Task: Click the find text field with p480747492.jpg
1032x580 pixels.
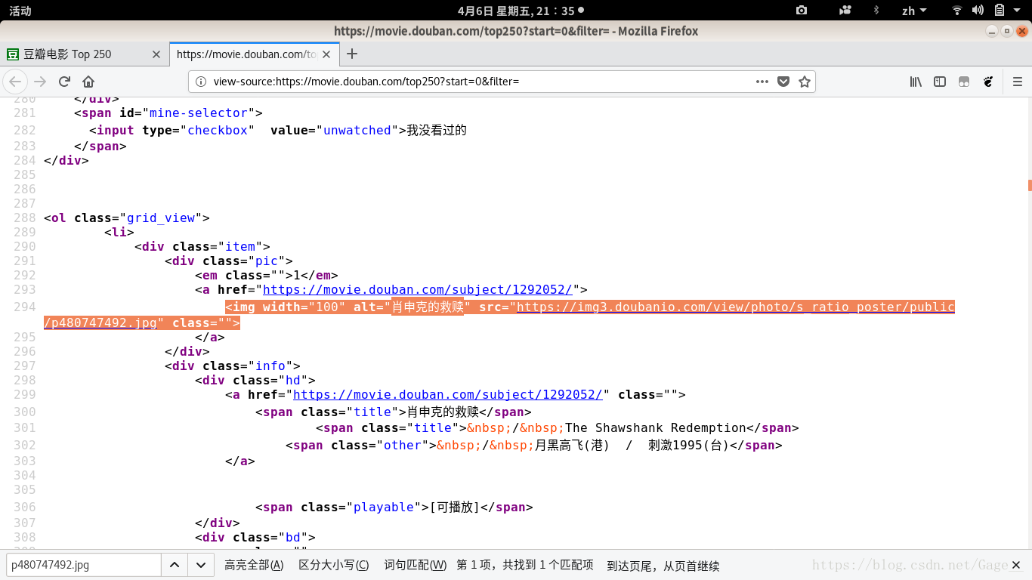Action: click(83, 565)
